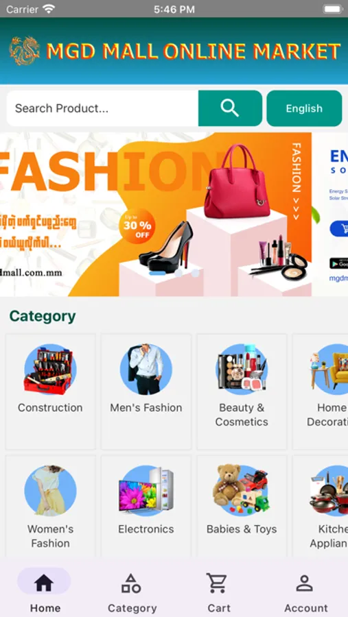Tap the 30% off discount badge
Image resolution: width=348 pixels, height=617 pixels.
click(137, 226)
